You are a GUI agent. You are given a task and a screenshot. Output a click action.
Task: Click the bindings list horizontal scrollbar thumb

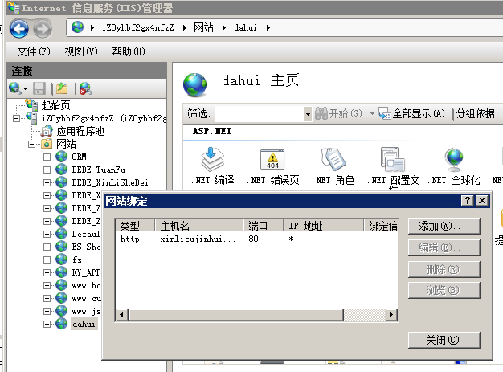pos(236,315)
